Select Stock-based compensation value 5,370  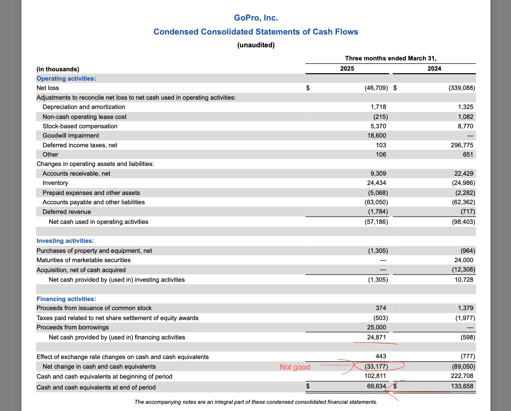click(x=378, y=126)
